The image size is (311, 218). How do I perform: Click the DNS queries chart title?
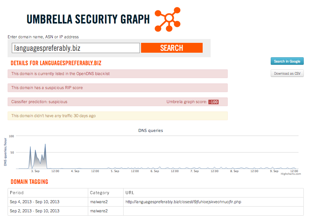151,130
